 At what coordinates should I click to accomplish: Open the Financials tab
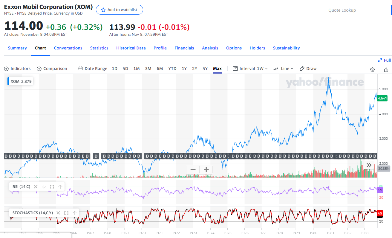[x=184, y=48]
